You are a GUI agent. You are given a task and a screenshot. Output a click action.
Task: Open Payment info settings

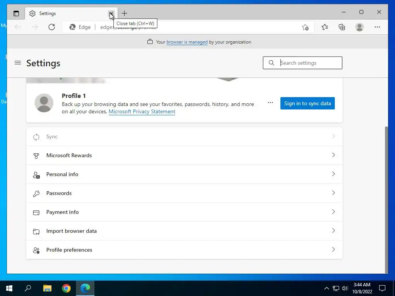pyautogui.click(x=184, y=212)
